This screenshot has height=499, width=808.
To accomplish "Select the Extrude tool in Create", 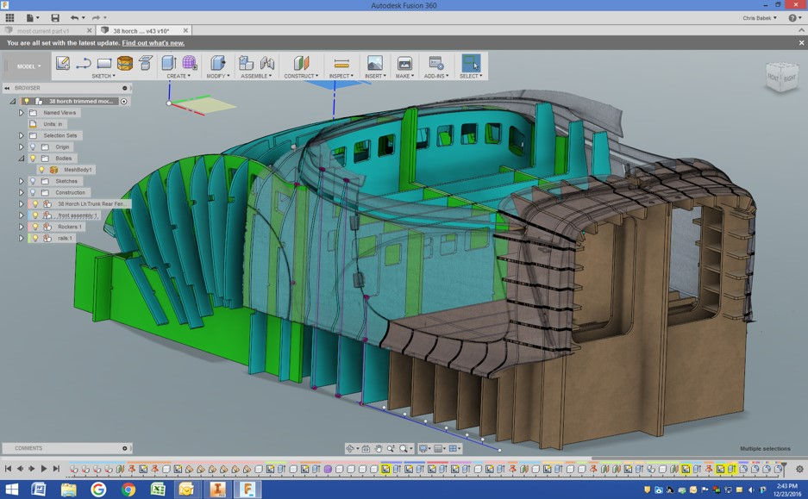I will [x=168, y=63].
